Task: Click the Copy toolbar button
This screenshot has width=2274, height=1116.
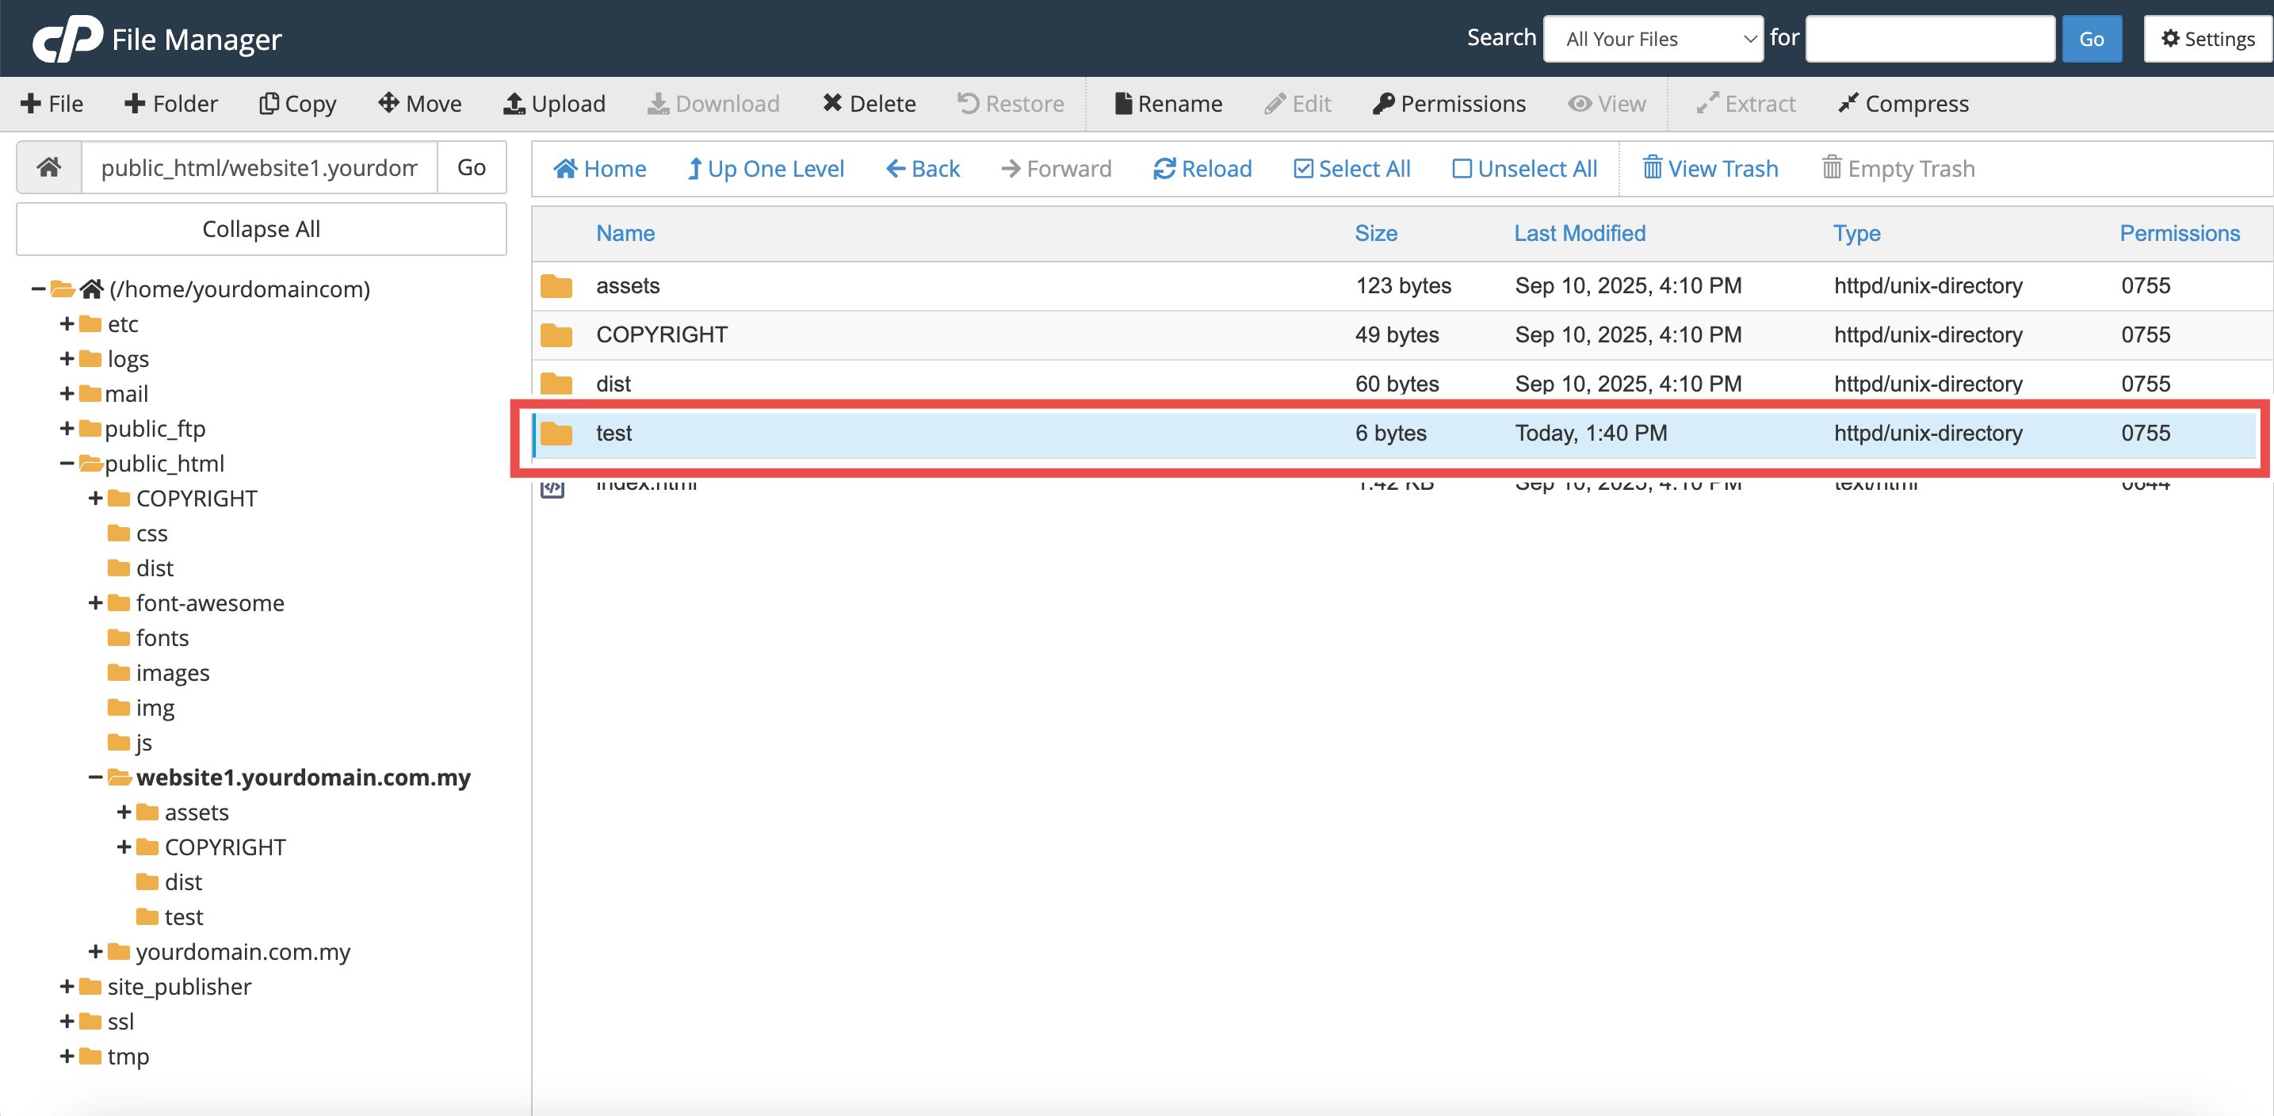Action: (298, 104)
